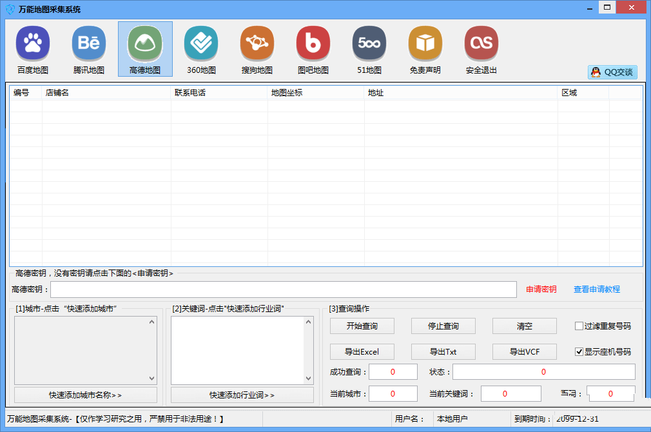Click 快速添加行业词>> button
The image size is (651, 432).
coord(242,395)
